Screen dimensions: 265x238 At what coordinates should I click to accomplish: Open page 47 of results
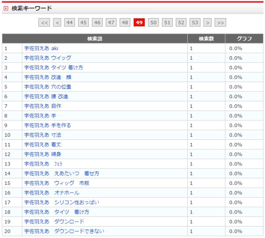tap(111, 23)
